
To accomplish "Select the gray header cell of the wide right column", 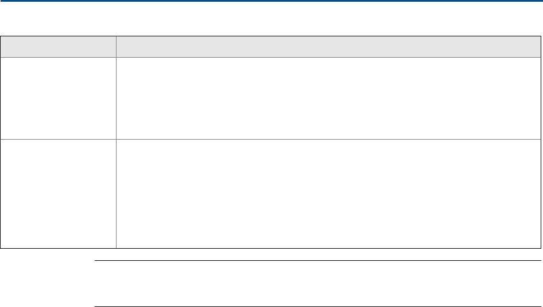I will pyautogui.click(x=328, y=47).
